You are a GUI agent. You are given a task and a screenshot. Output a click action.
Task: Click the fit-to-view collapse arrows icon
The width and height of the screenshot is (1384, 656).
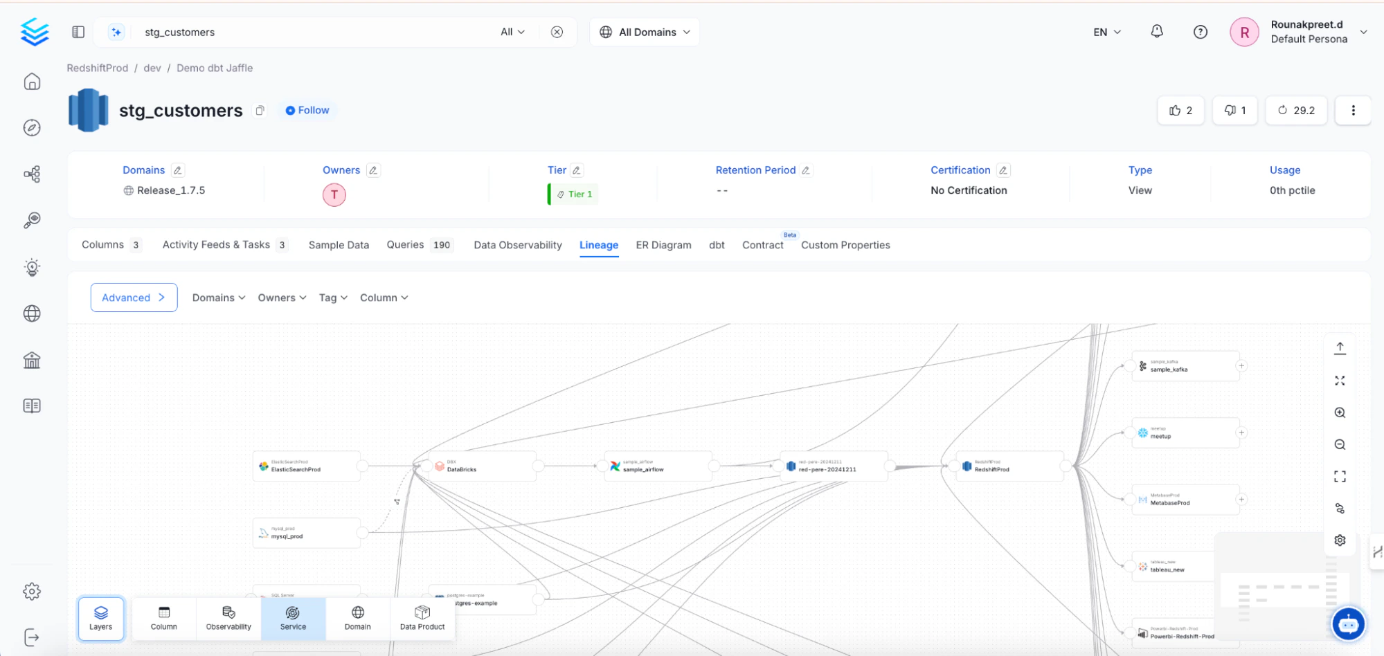click(x=1340, y=381)
